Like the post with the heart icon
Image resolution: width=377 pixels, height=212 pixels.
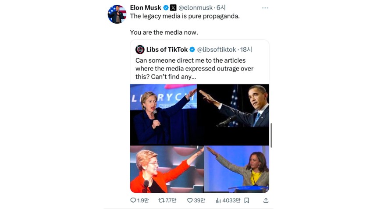[x=190, y=200]
